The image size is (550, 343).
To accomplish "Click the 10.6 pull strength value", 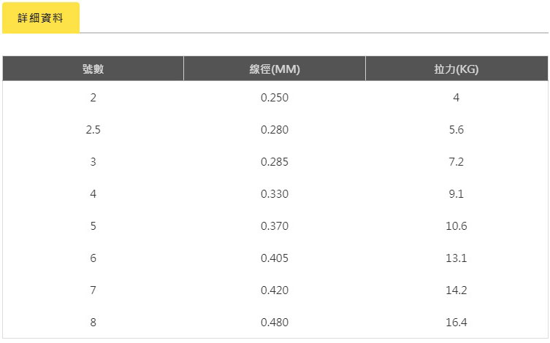I will point(457,226).
